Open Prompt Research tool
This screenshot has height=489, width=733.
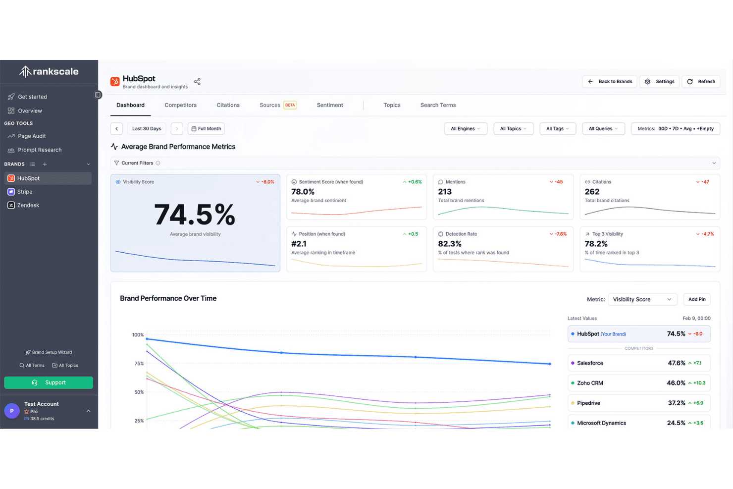[x=35, y=150]
